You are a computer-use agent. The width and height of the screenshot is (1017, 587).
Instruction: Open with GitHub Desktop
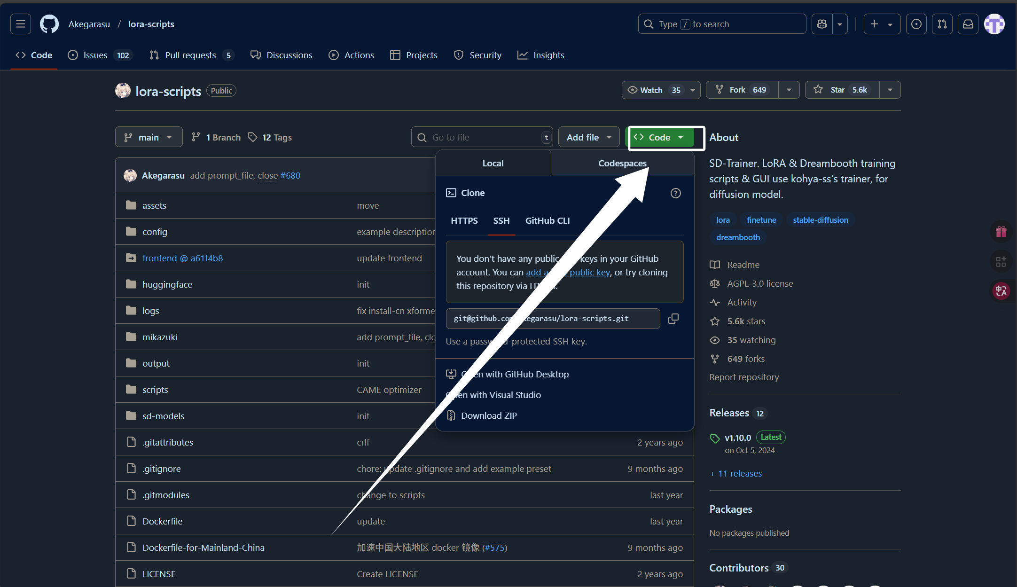click(508, 374)
